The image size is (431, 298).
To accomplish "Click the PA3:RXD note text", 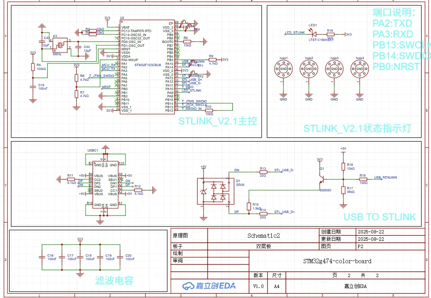I will click(x=393, y=34).
